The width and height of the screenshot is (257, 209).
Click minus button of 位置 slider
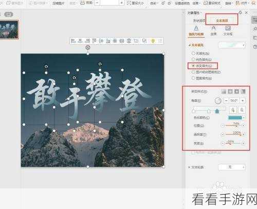(x=223, y=126)
